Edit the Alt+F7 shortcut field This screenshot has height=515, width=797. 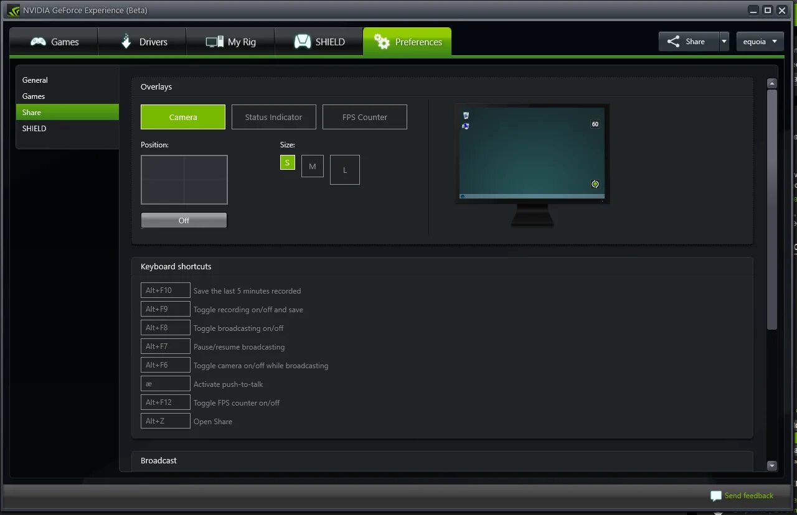coord(165,346)
